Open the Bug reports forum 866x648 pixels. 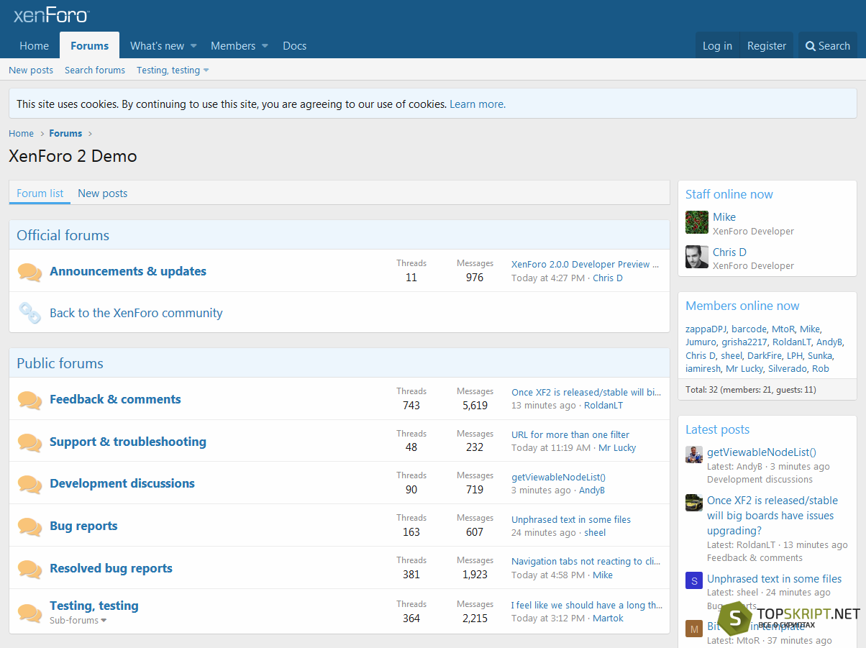(83, 526)
